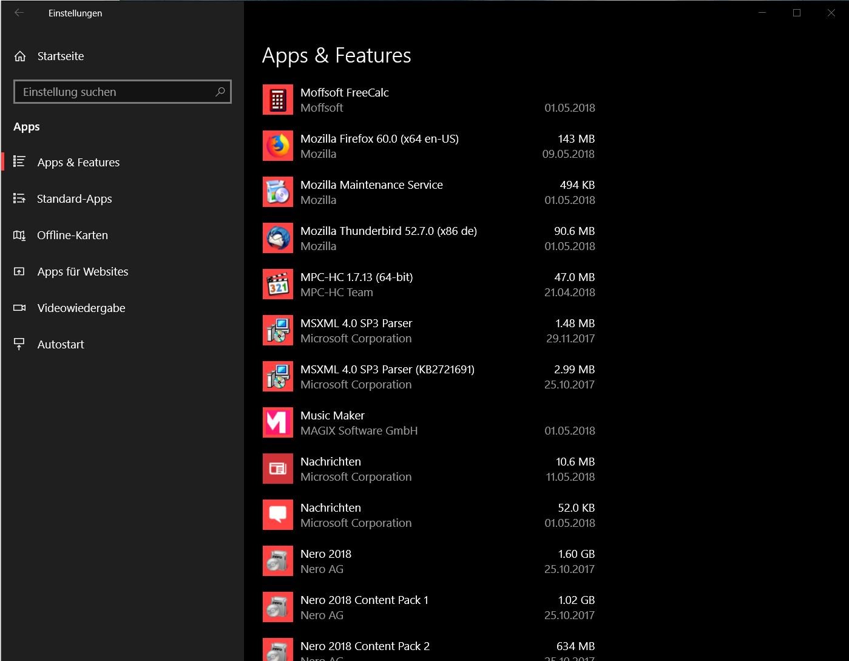Focus the Einstellung suchen search field

point(115,92)
